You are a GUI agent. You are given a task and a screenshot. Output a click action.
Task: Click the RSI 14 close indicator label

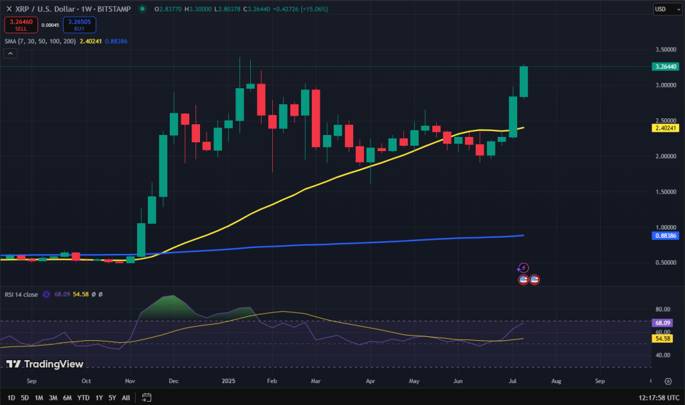21,295
